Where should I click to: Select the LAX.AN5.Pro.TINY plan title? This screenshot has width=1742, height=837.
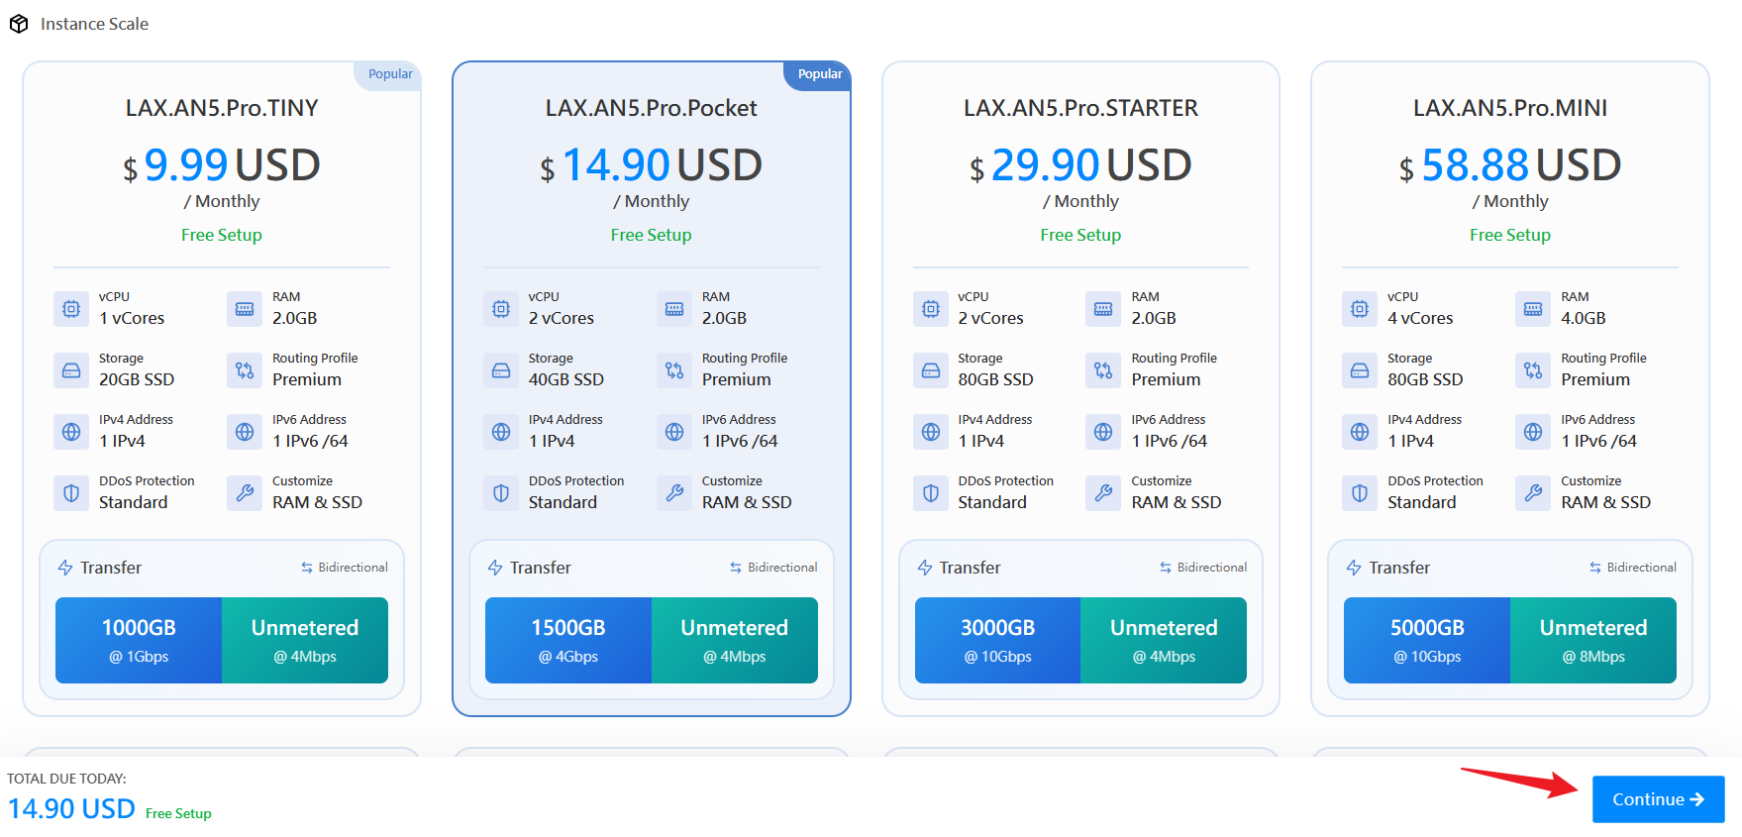tap(222, 108)
